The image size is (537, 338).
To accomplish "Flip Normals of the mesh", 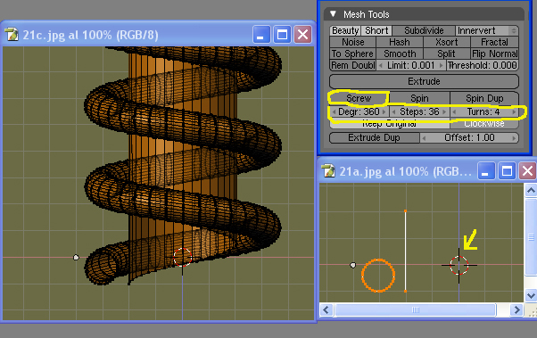I will pos(494,54).
